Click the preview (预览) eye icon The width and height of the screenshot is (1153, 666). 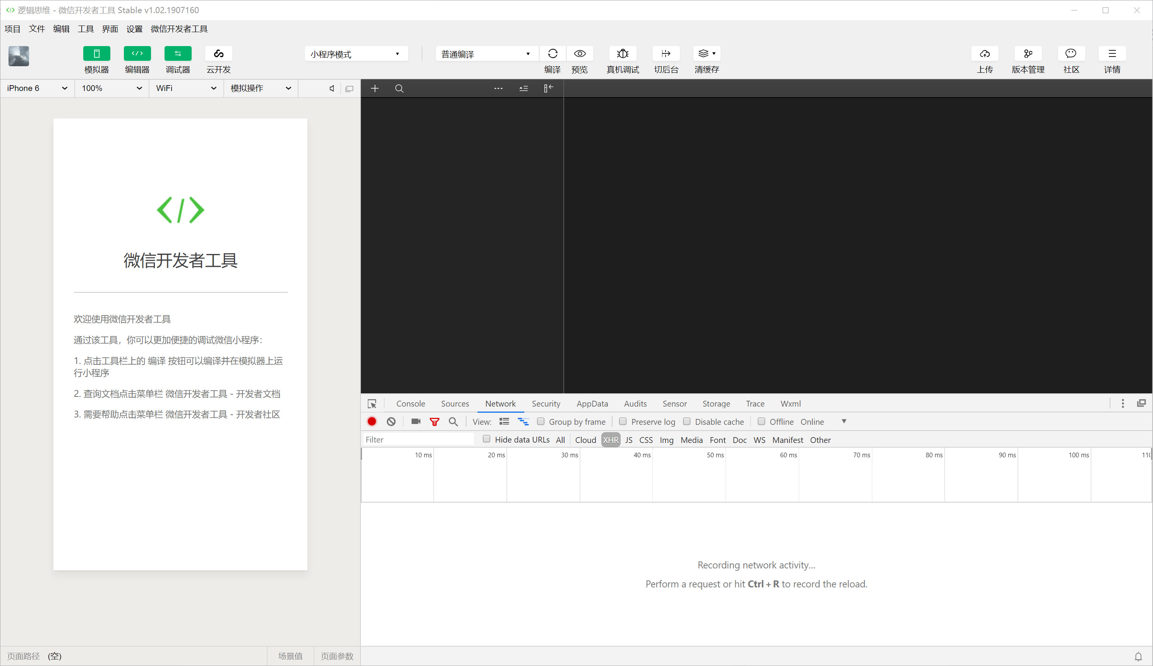tap(580, 53)
